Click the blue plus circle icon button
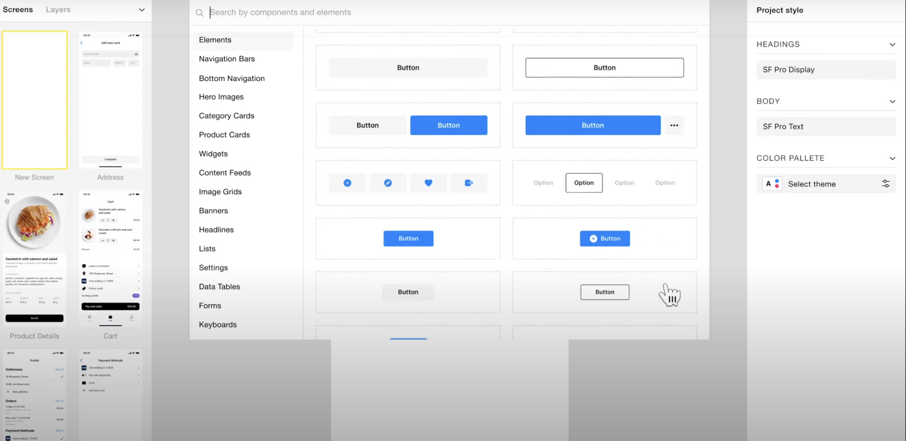This screenshot has height=441, width=906. click(347, 183)
